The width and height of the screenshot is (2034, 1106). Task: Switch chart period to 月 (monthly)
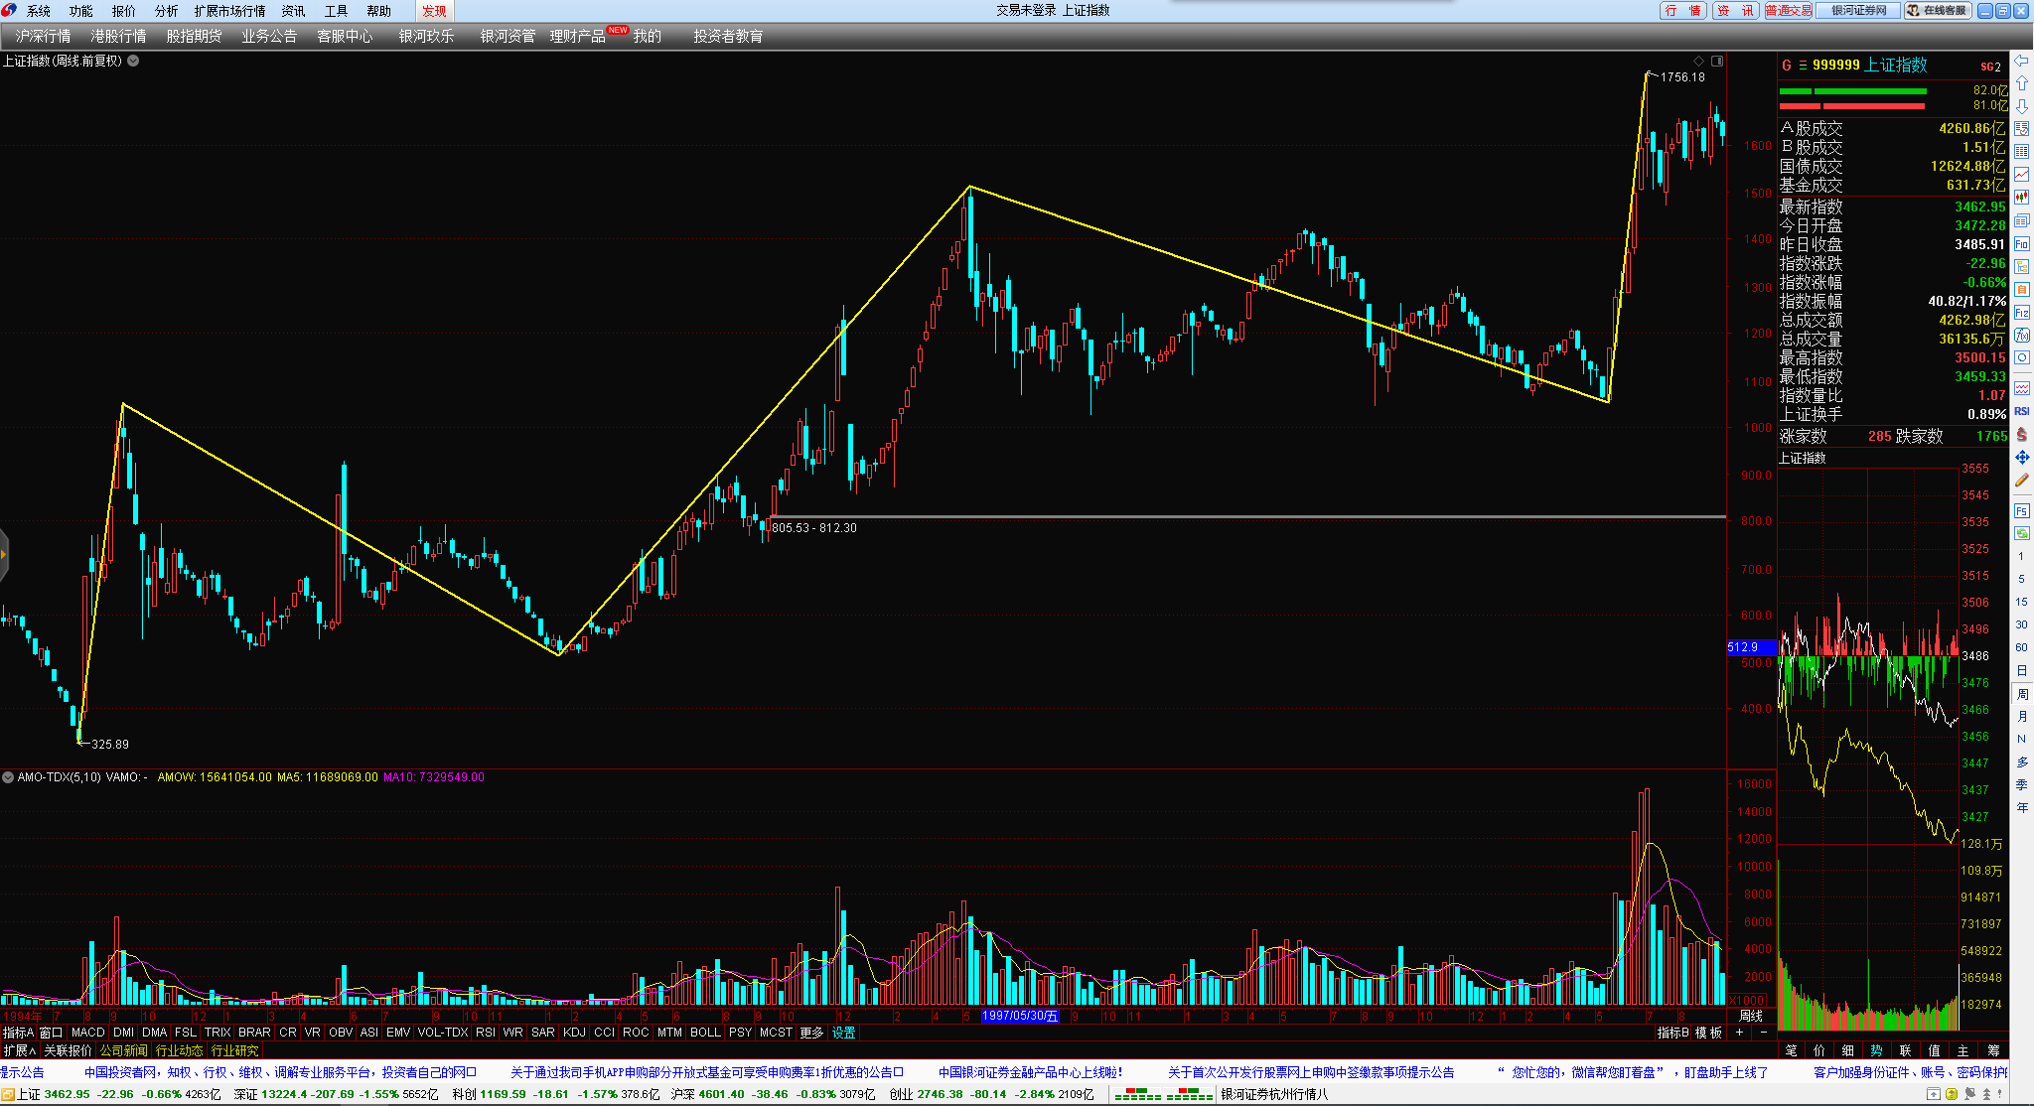tap(2021, 716)
